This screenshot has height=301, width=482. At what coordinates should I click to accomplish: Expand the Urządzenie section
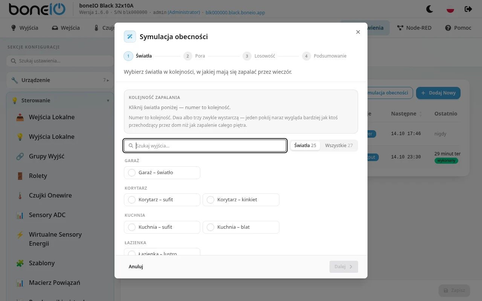[x=60, y=80]
